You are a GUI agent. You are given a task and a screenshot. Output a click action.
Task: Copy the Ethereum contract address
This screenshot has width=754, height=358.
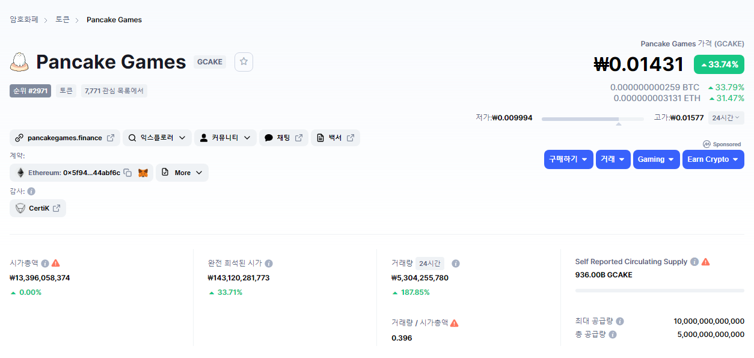coord(127,173)
